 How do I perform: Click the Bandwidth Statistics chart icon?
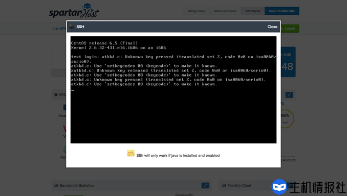point(56,185)
